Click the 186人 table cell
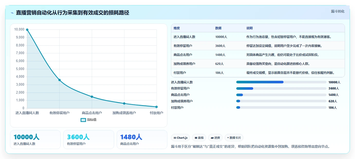 click(x=220, y=73)
